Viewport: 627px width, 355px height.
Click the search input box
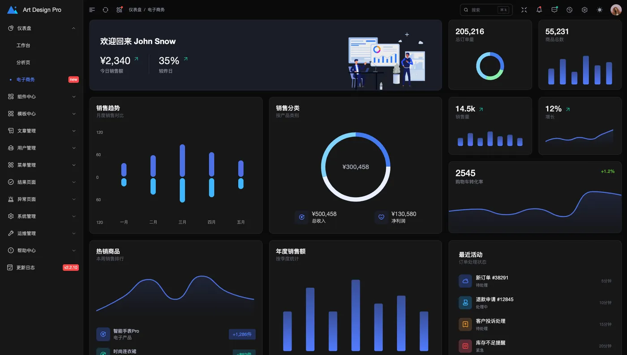click(486, 10)
